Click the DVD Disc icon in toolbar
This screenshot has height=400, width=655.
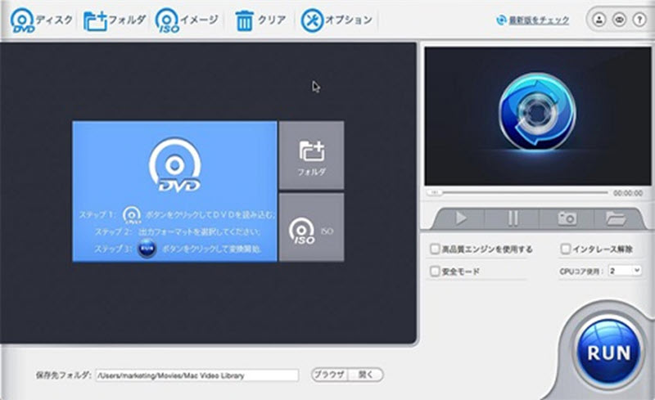point(22,20)
